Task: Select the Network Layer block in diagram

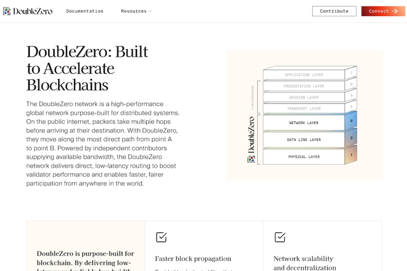Action: click(304, 123)
